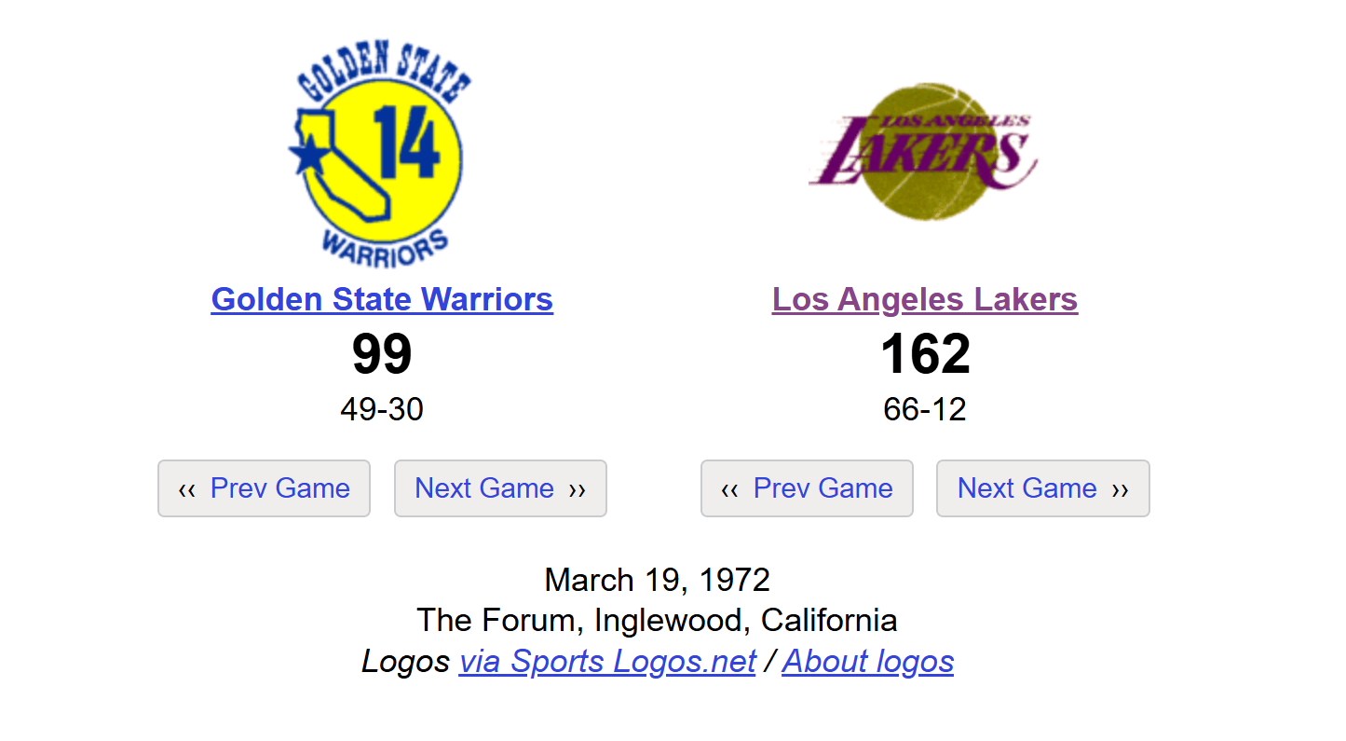Image resolution: width=1346 pixels, height=741 pixels.
Task: Open the Los Angeles Lakers team link
Action: coord(925,299)
